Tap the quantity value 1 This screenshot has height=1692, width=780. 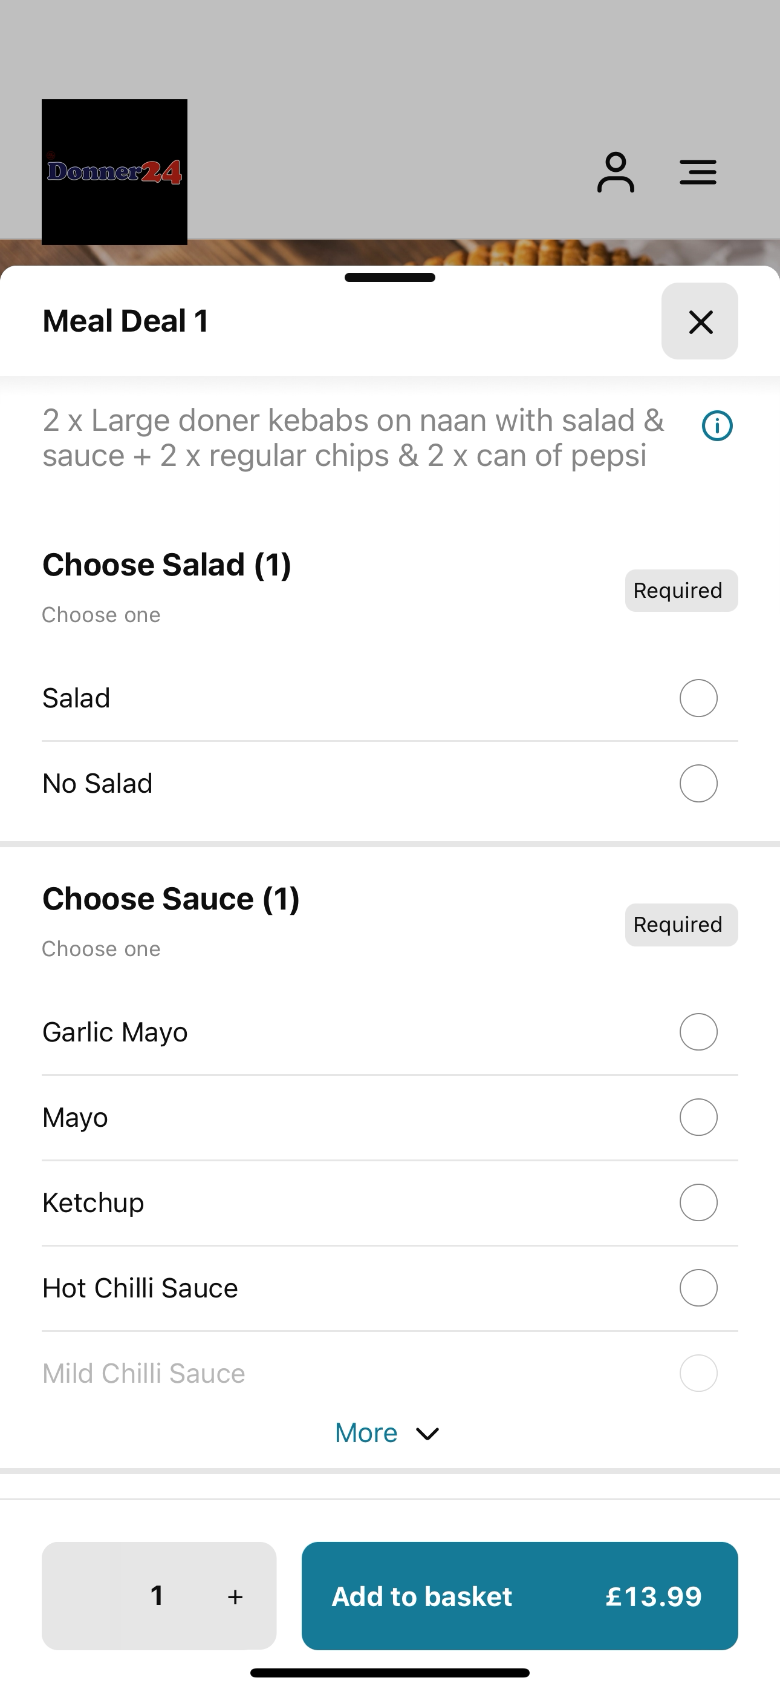click(x=157, y=1595)
